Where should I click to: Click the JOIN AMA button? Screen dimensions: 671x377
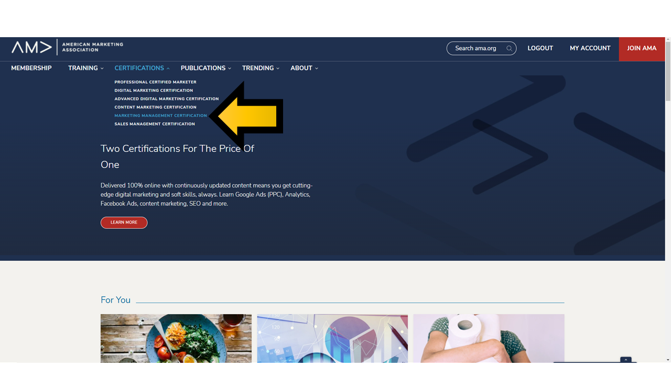(642, 49)
